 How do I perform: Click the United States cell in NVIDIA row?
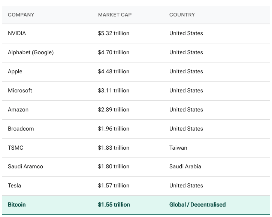(186, 33)
